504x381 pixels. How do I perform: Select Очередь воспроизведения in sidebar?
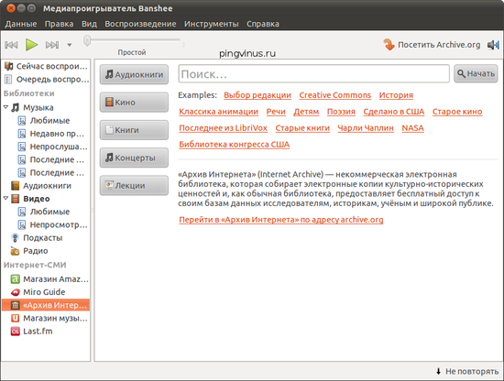click(x=46, y=79)
